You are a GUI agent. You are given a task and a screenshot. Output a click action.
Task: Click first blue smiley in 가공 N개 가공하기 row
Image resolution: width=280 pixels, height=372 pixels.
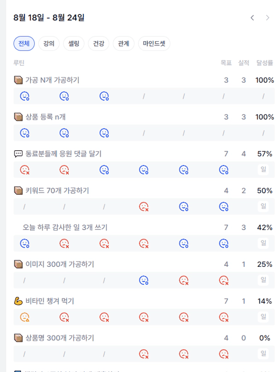24,96
